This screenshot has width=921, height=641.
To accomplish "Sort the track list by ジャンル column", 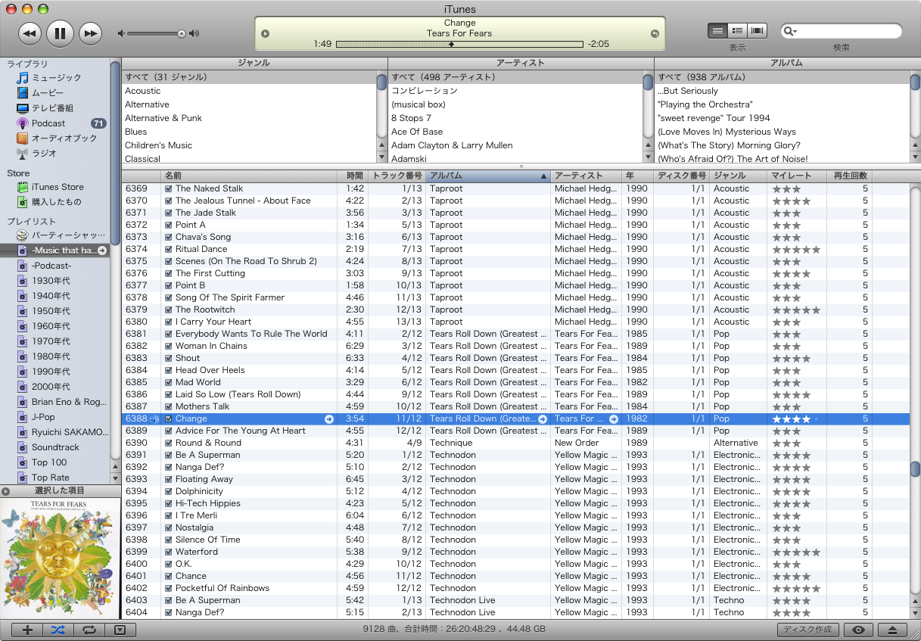I will (739, 176).
